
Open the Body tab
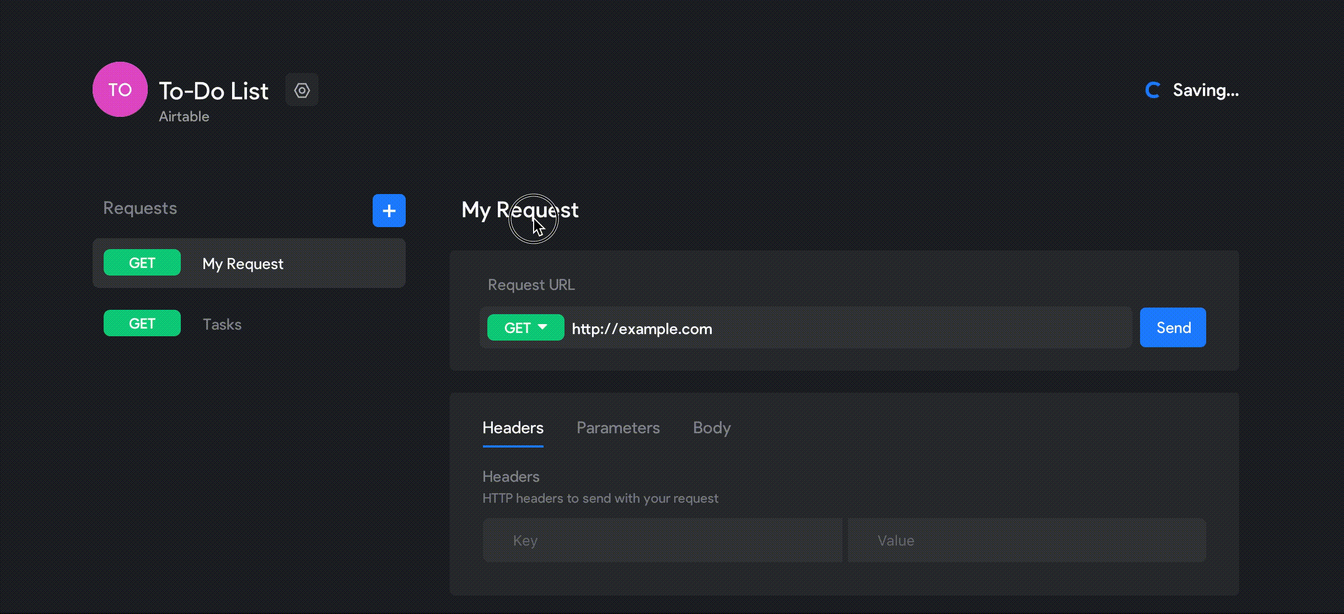coord(711,428)
